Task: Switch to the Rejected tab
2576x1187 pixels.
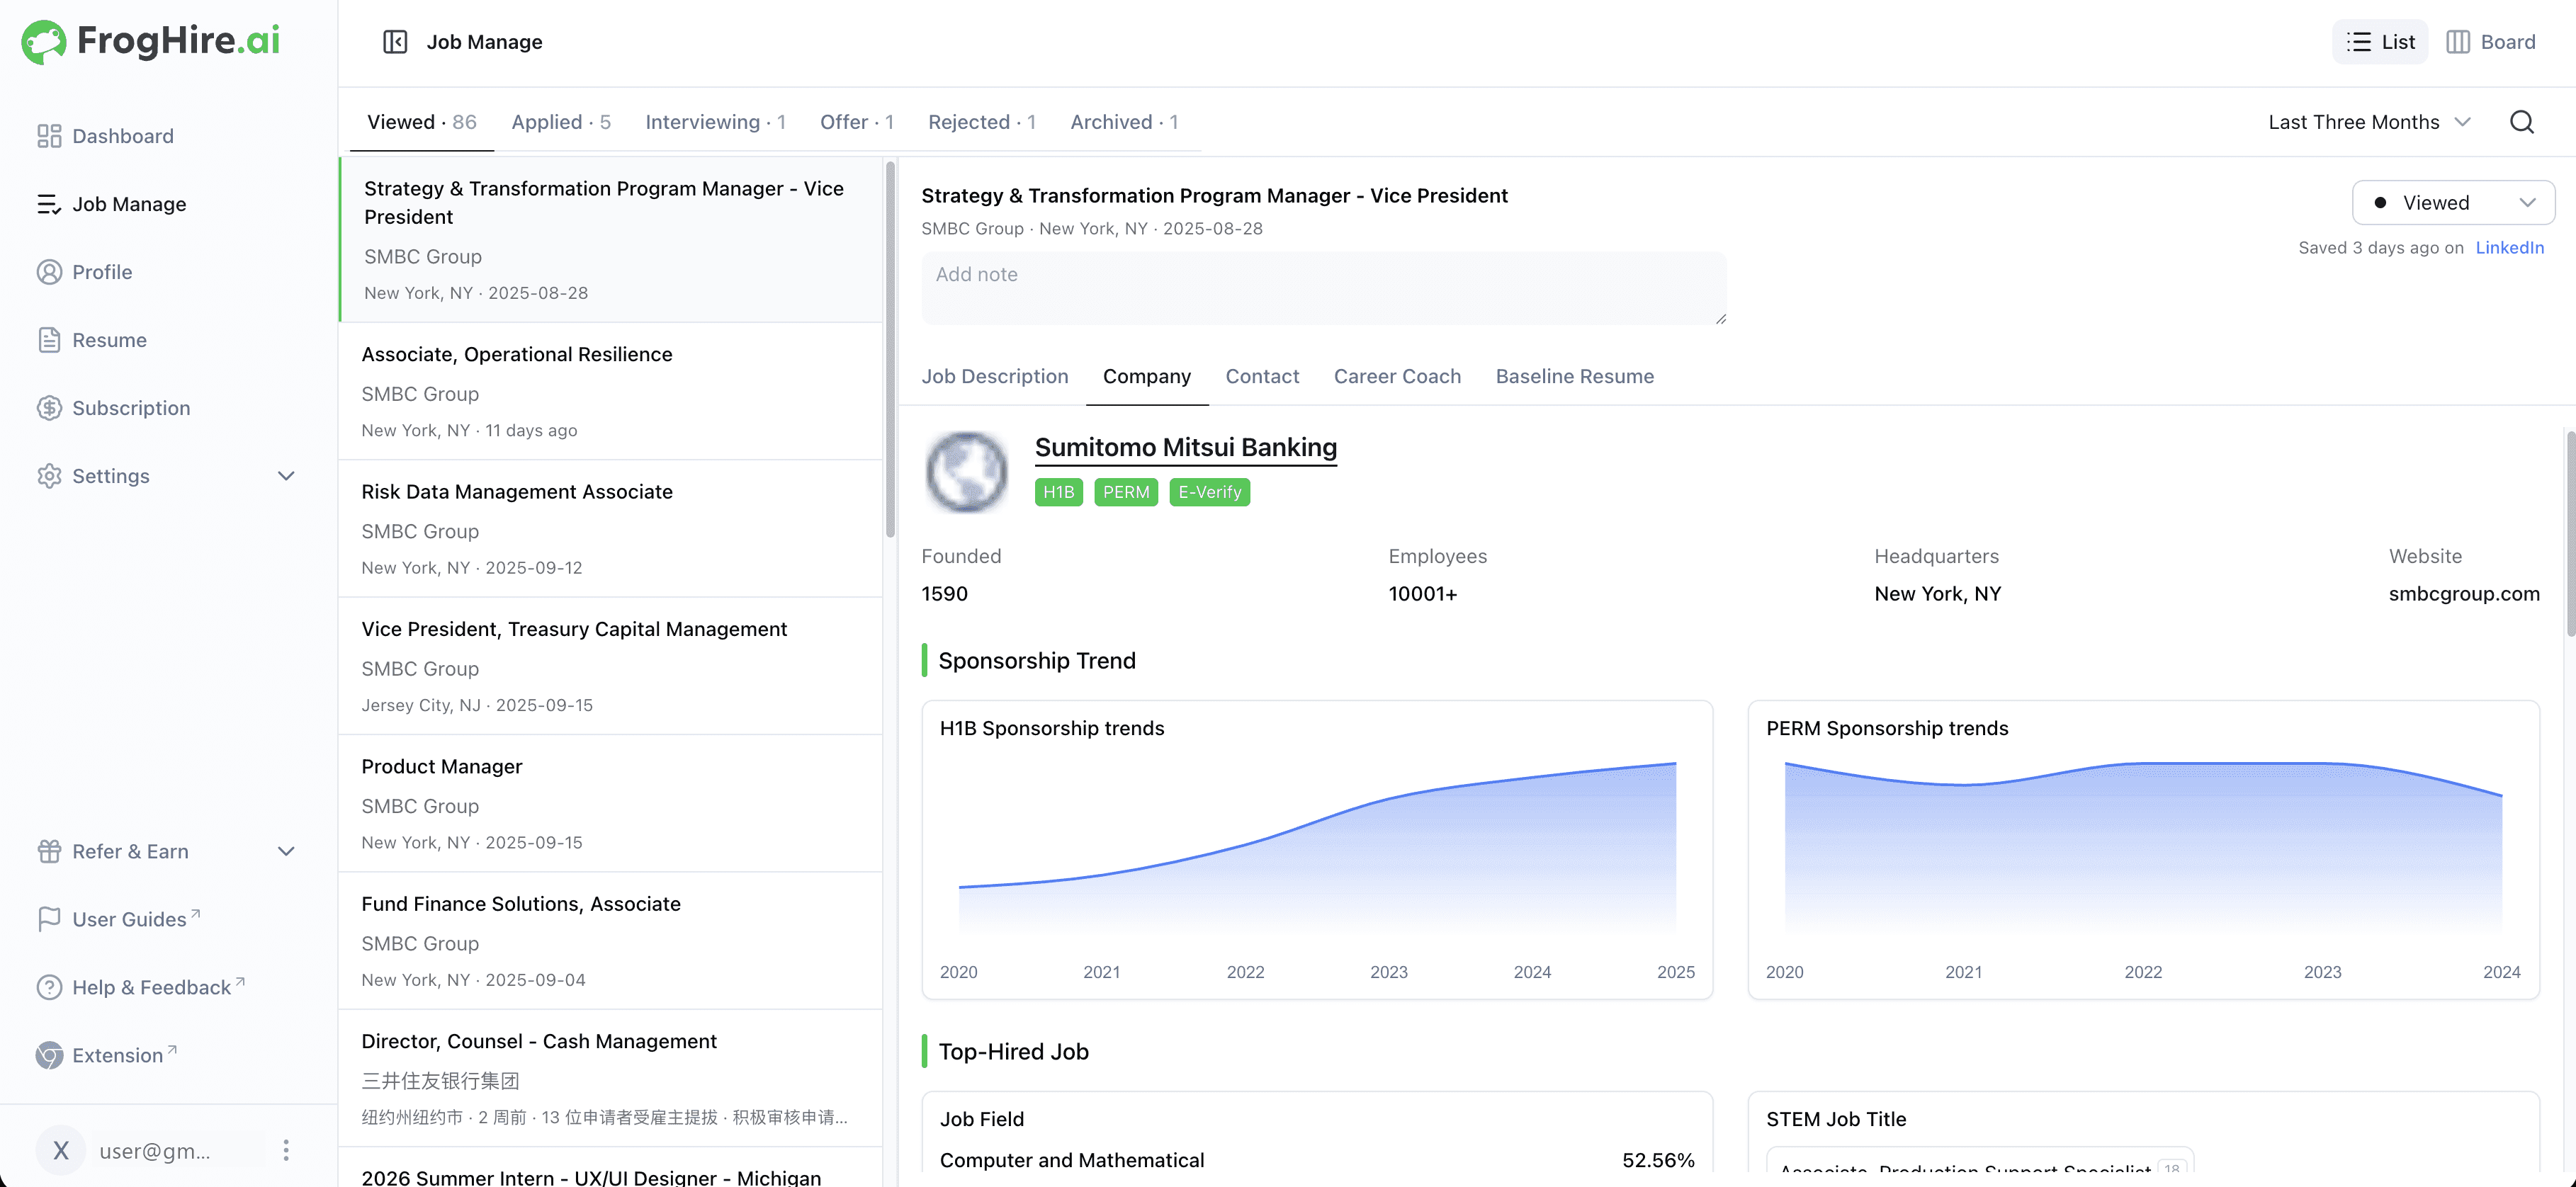Action: click(x=982, y=122)
